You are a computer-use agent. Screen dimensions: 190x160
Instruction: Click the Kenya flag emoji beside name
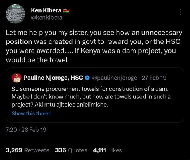tap(66, 11)
